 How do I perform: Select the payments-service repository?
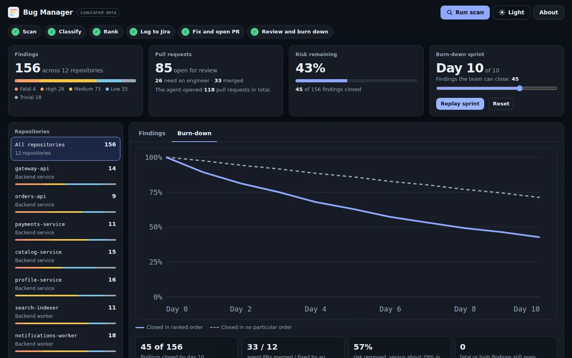(66, 231)
